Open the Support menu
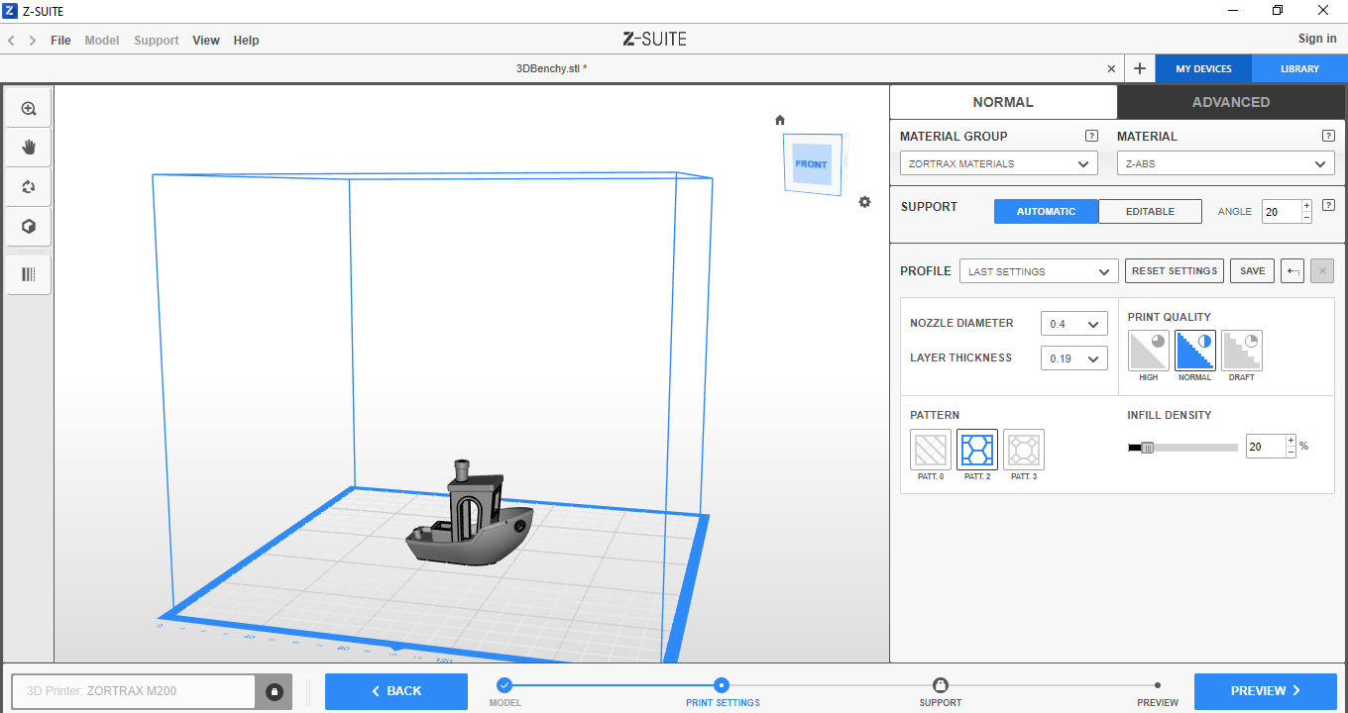This screenshot has height=713, width=1348. (x=157, y=41)
